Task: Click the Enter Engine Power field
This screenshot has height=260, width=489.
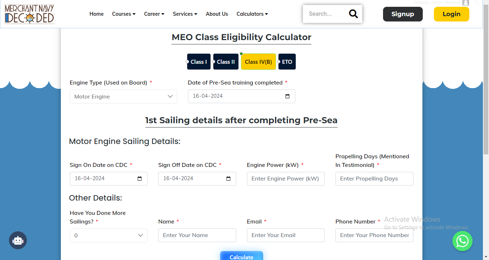Action: (x=286, y=178)
